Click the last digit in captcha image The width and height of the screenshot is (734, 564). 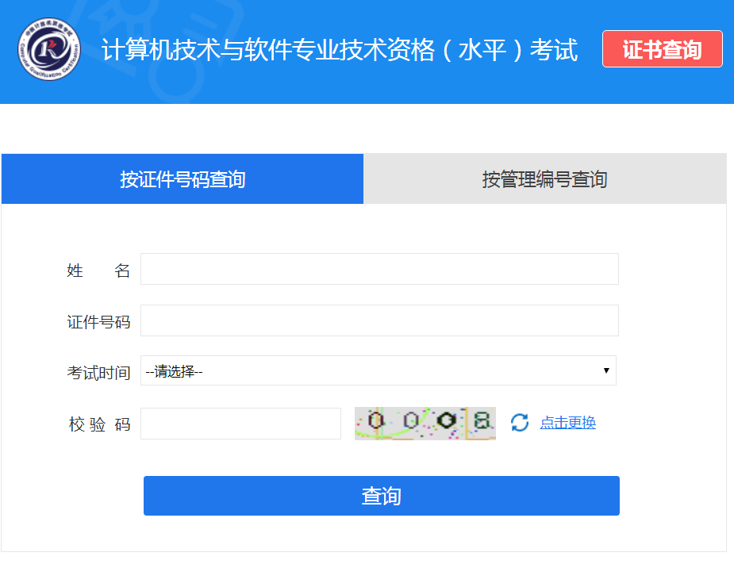pyautogui.click(x=481, y=421)
